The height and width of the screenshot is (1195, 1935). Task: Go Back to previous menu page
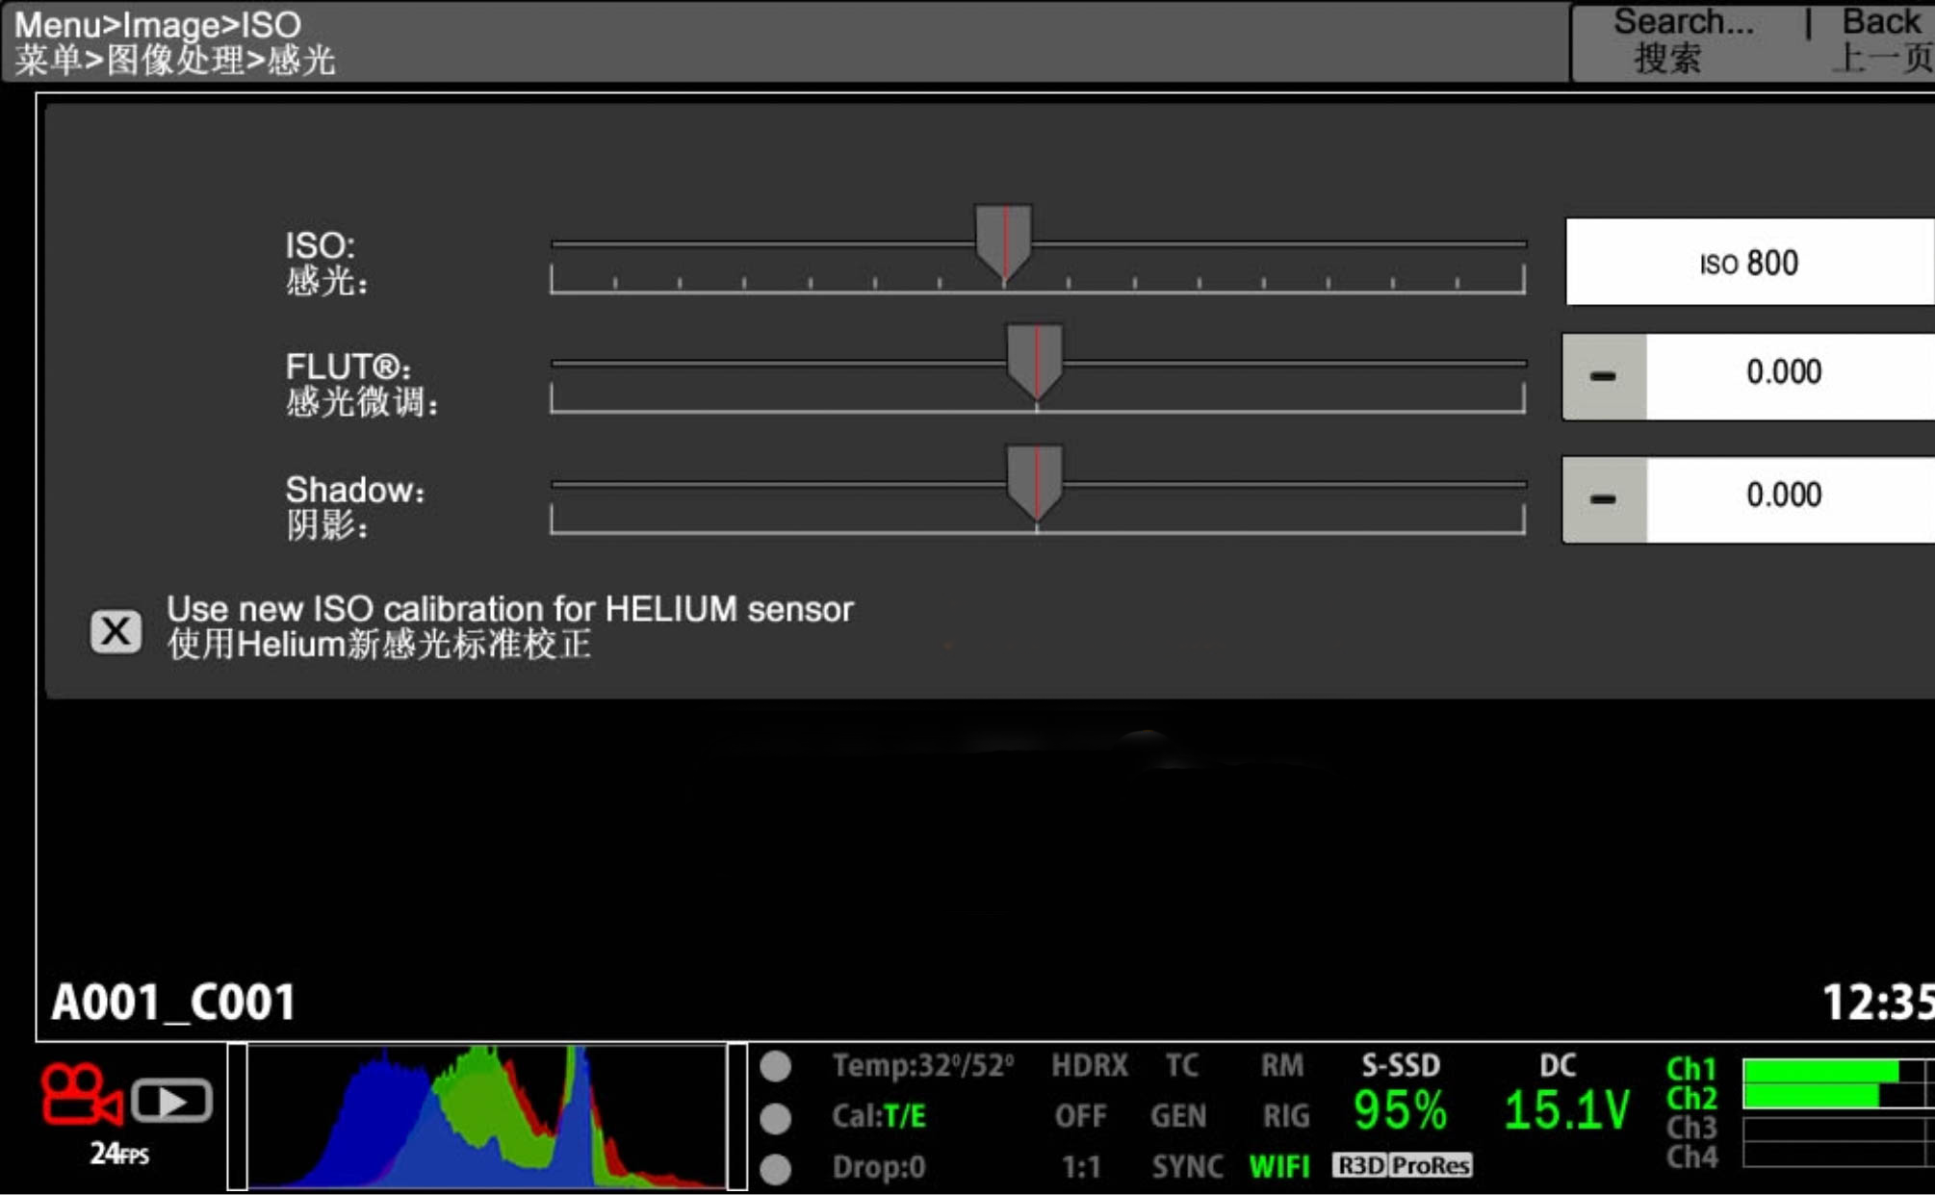click(x=1882, y=40)
